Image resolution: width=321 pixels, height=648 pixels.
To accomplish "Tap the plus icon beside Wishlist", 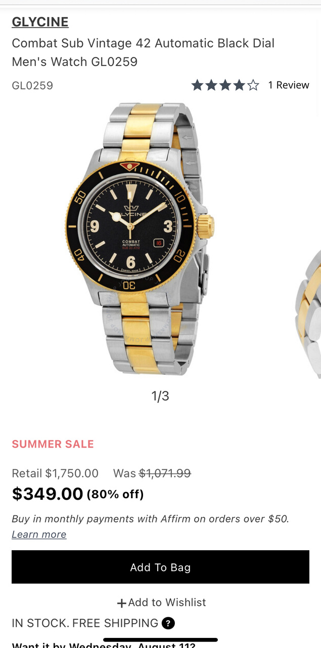I will pos(121,603).
